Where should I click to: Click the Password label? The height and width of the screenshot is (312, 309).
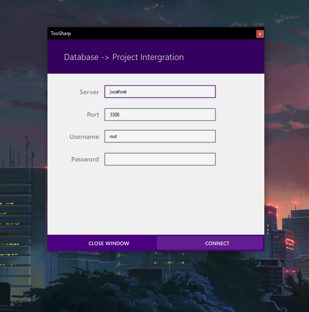click(85, 159)
